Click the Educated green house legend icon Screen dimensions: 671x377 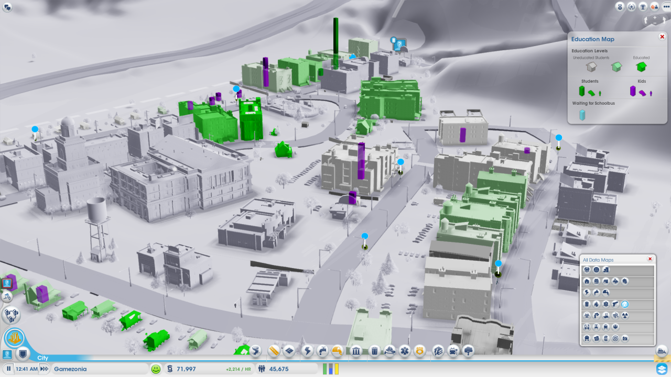641,67
